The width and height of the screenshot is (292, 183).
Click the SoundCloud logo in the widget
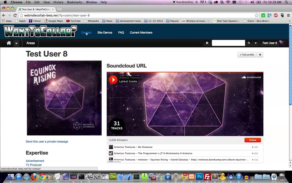(251, 77)
